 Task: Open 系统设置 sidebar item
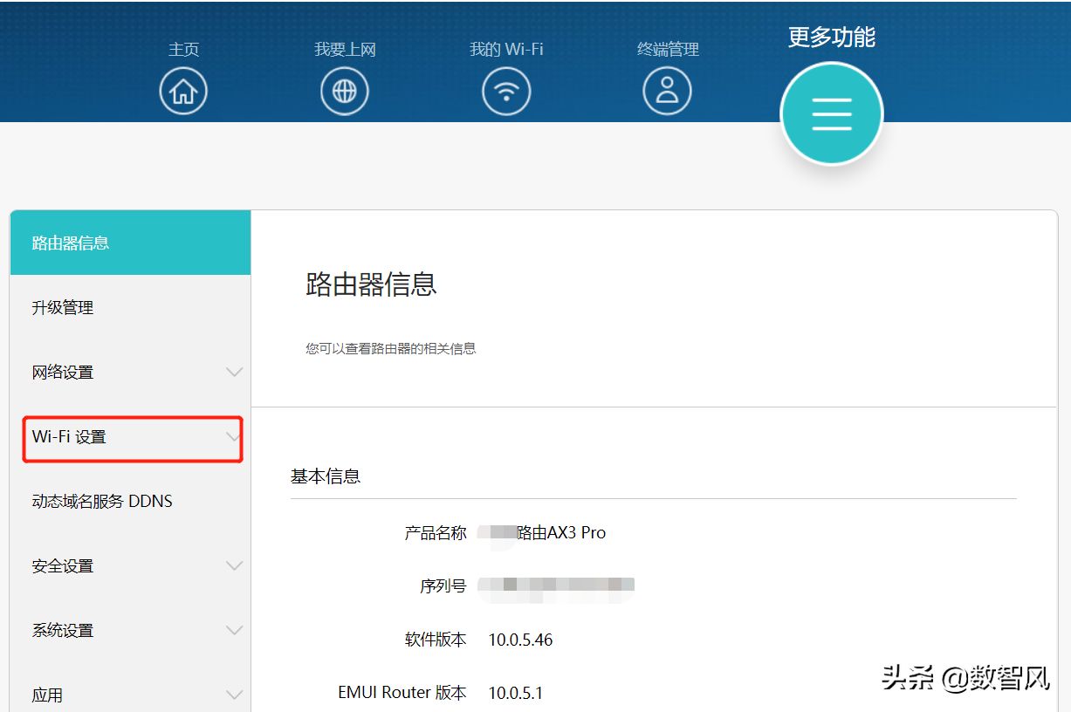click(x=130, y=630)
